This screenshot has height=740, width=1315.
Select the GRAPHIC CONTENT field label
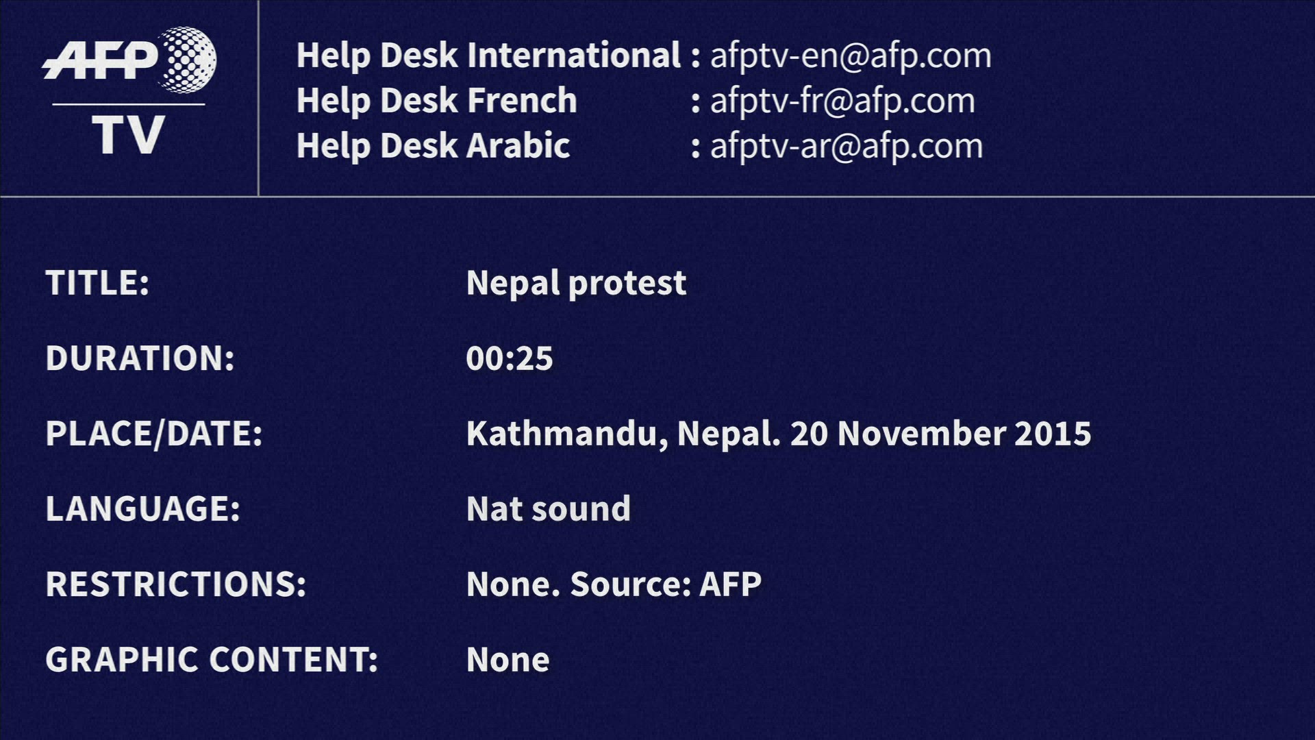coord(212,660)
